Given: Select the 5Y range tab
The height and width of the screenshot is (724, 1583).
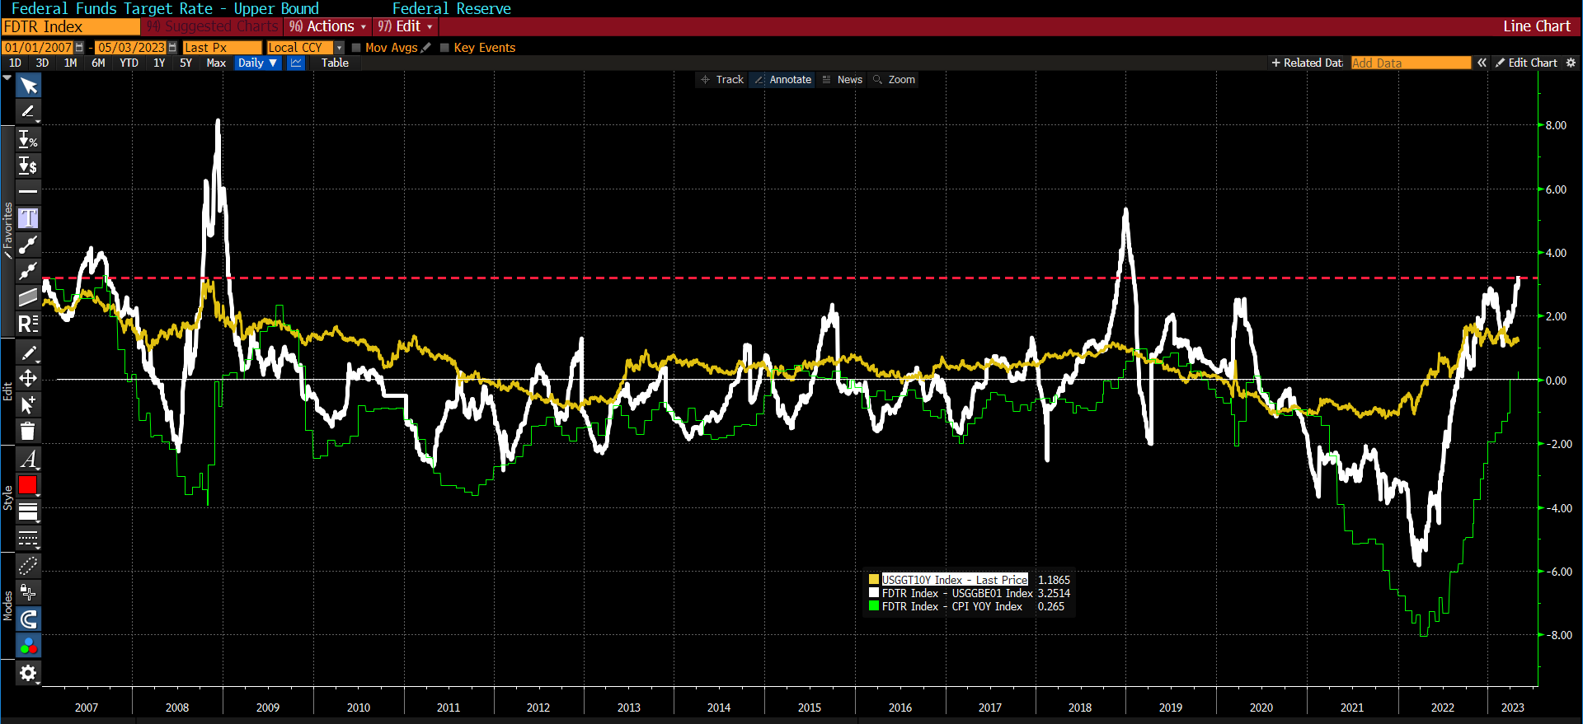Looking at the screenshot, I should pos(186,63).
